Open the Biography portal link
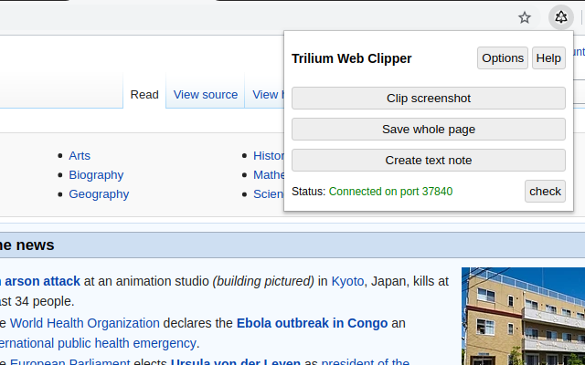Screen dimensions: 585x365 pyautogui.click(x=96, y=175)
